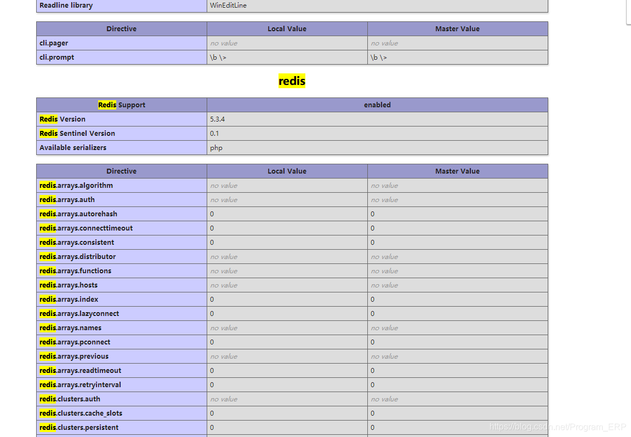This screenshot has height=437, width=631.
Task: Click redis.arrays.functions directive
Action: [x=75, y=271]
